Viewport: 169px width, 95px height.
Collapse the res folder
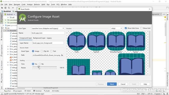tap(3, 28)
